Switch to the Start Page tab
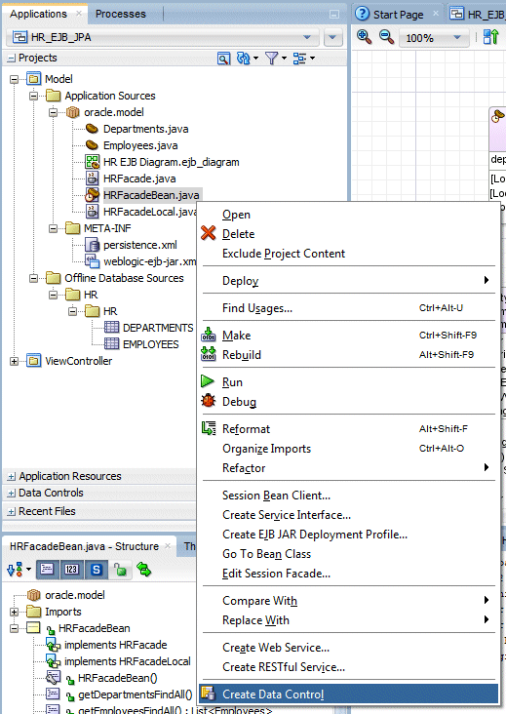 (398, 15)
